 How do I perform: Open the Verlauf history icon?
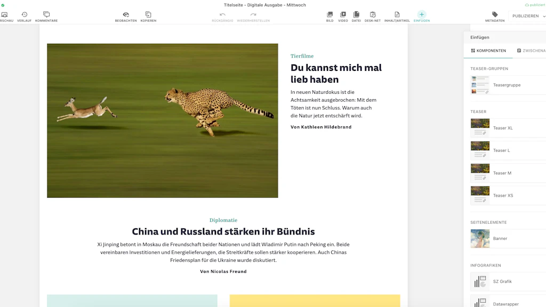[x=25, y=17]
